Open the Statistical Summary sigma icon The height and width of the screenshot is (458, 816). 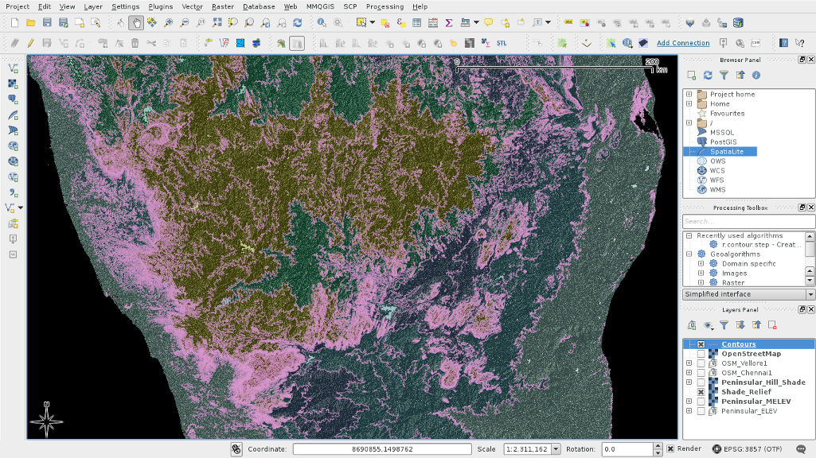[x=449, y=23]
